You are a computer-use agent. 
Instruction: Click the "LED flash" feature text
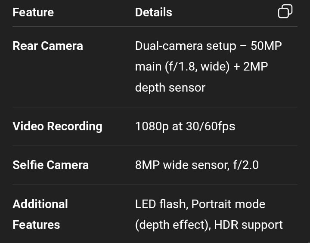point(160,204)
